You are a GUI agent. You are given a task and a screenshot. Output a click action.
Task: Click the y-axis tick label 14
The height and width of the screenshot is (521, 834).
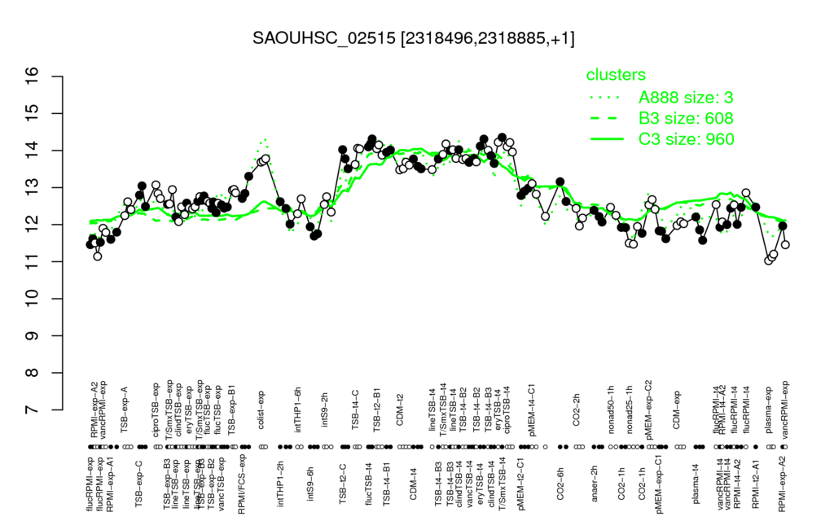pos(32,151)
